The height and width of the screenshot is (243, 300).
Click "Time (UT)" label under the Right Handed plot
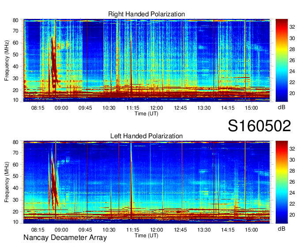click(146, 114)
